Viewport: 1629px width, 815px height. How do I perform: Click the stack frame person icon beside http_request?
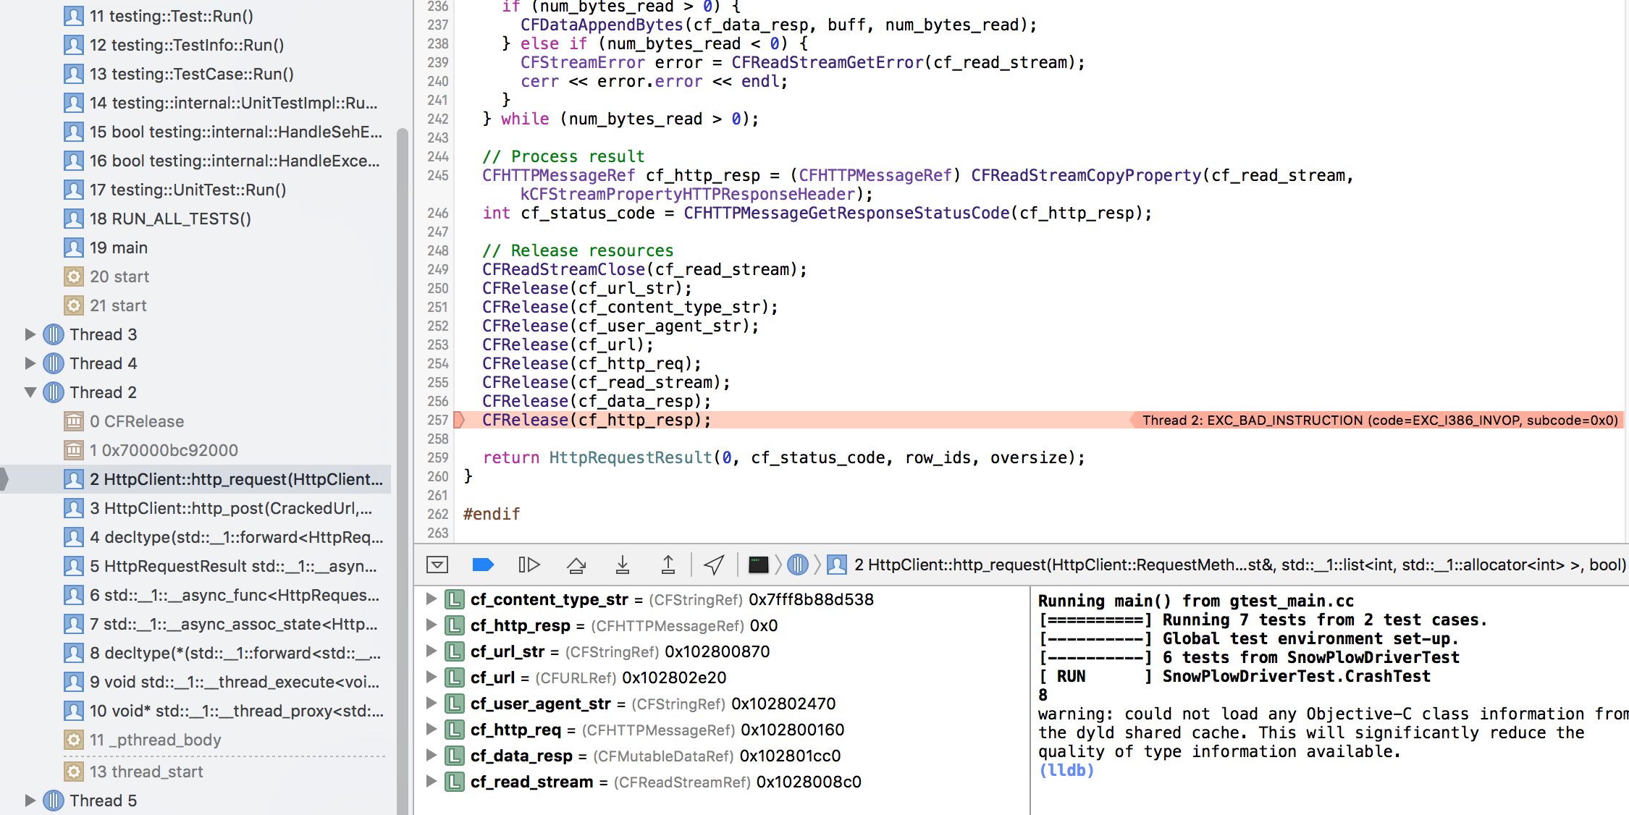click(836, 565)
